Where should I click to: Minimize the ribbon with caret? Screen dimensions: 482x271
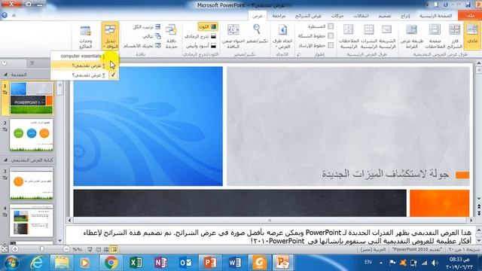point(14,15)
